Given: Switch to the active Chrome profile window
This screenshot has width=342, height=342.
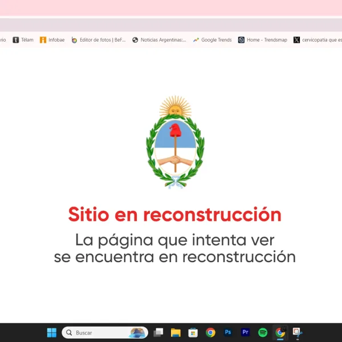Looking at the screenshot, I should tap(280, 332).
